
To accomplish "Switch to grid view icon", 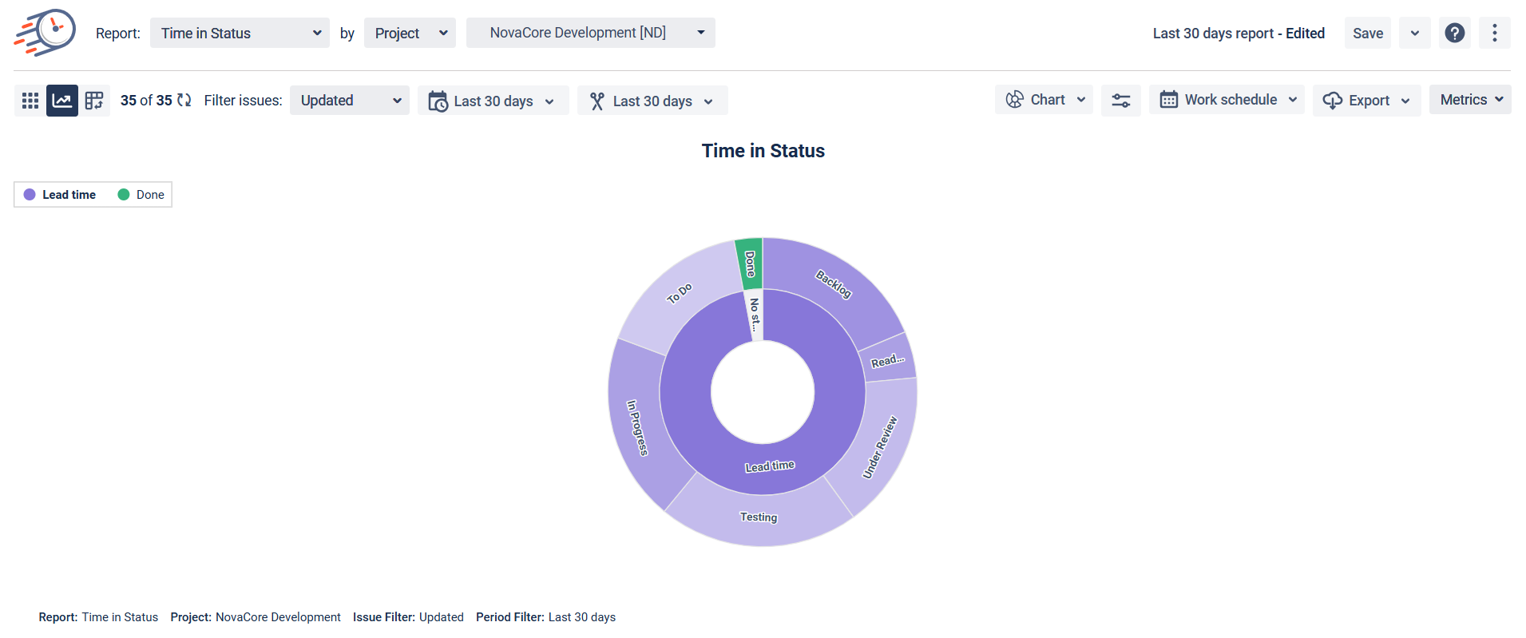I will tap(30, 101).
